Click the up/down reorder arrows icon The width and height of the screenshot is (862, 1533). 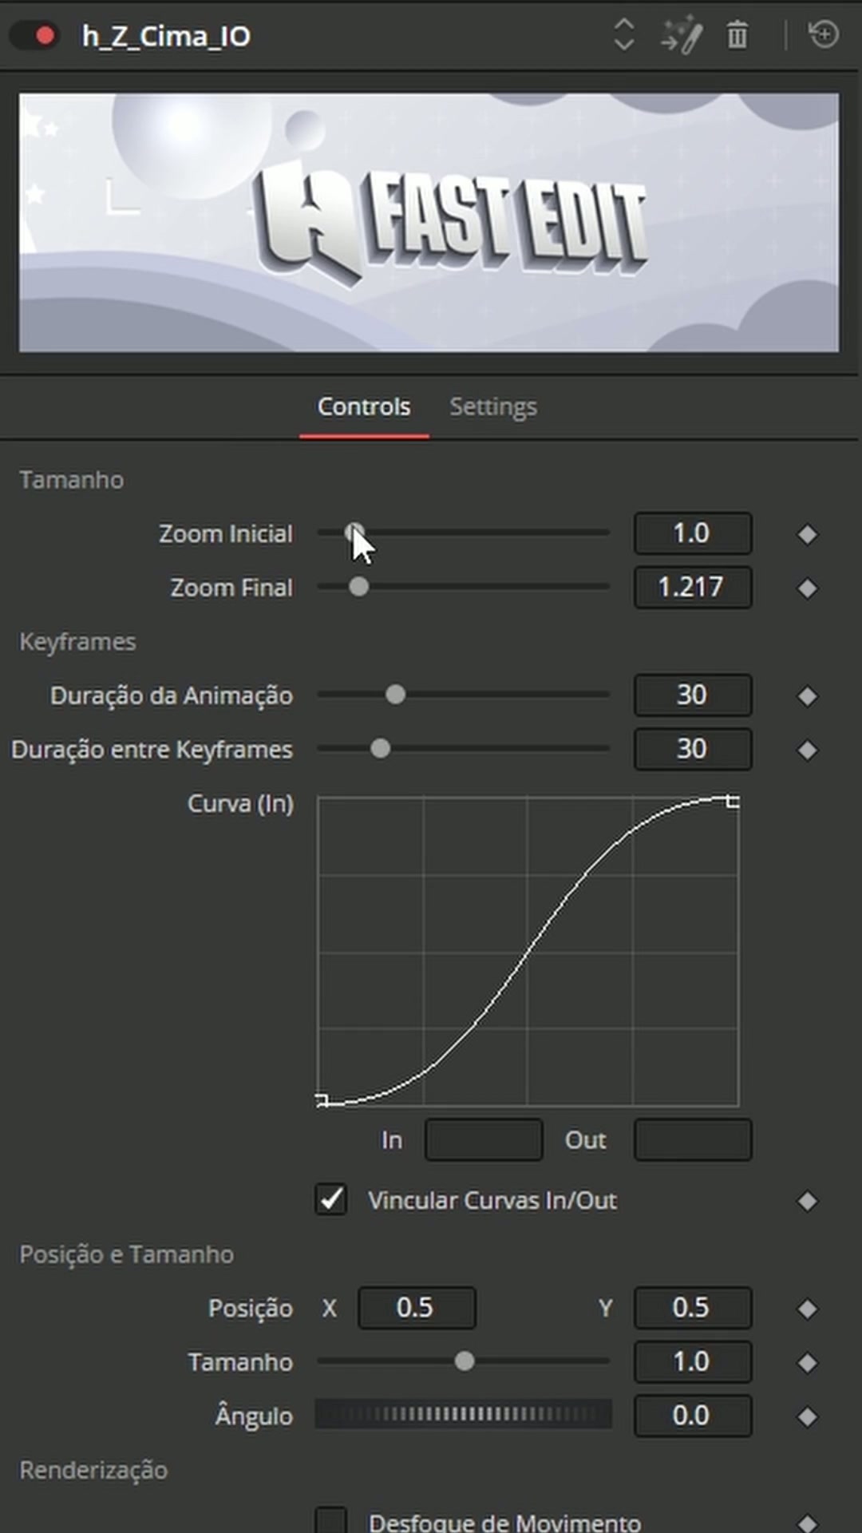624,35
